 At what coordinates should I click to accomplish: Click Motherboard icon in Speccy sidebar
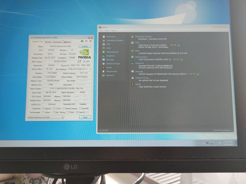pos(104,52)
